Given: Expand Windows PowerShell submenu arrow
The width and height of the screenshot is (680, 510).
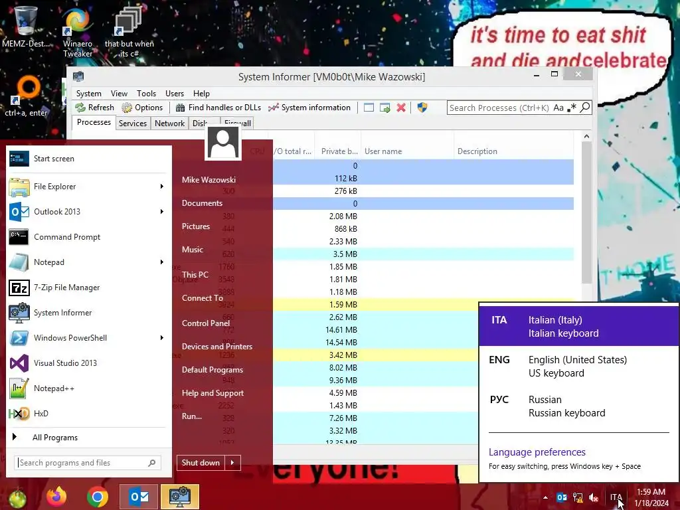Looking at the screenshot, I should [x=162, y=337].
